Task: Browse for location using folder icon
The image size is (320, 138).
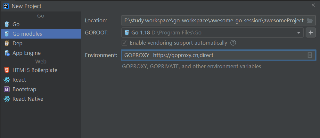Action: click(x=309, y=20)
